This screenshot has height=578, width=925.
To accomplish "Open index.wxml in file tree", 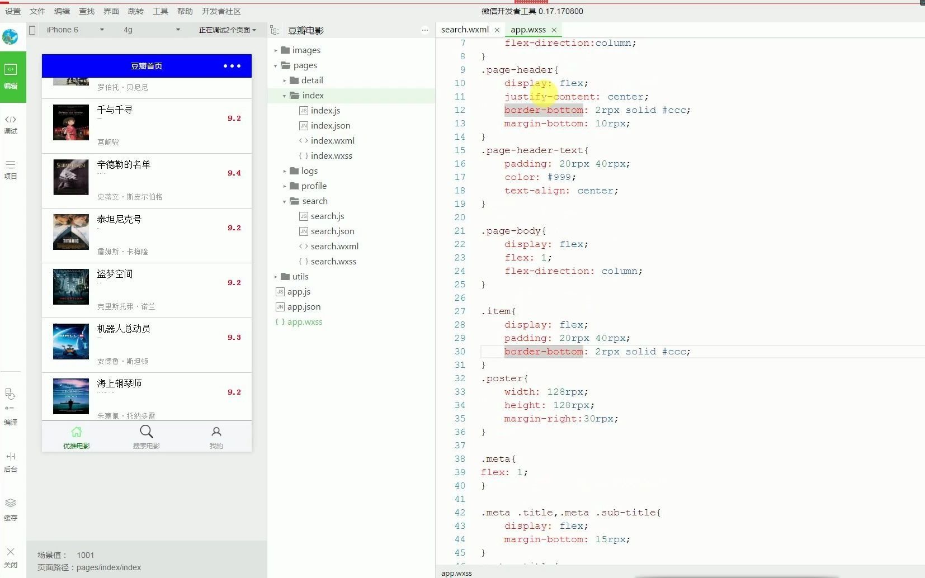I will [332, 141].
